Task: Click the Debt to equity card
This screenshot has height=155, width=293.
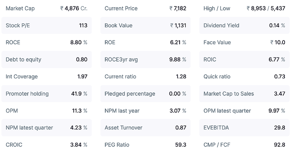Action: click(47, 60)
